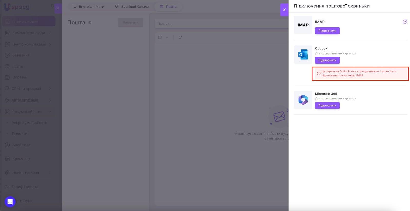410x211 pixels.
Task: Click the Розумні об'єкти icon
Action: coord(7,112)
